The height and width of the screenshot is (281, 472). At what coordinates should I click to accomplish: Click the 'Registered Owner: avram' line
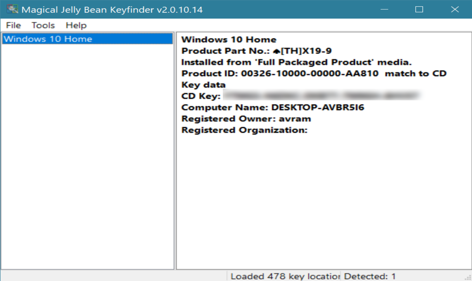pyautogui.click(x=246, y=119)
